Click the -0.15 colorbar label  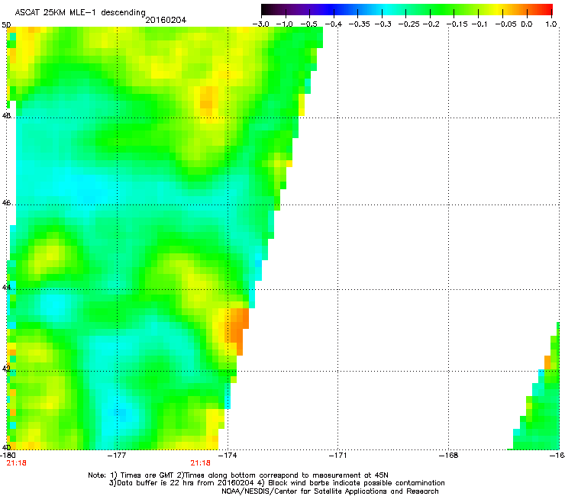tap(457, 24)
